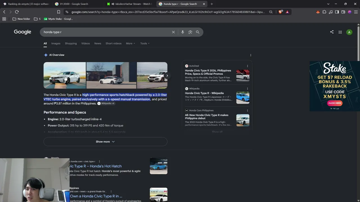This screenshot has height=202, width=360.
Task: Click the zoom-out magnifier in address bar
Action: 271,12
